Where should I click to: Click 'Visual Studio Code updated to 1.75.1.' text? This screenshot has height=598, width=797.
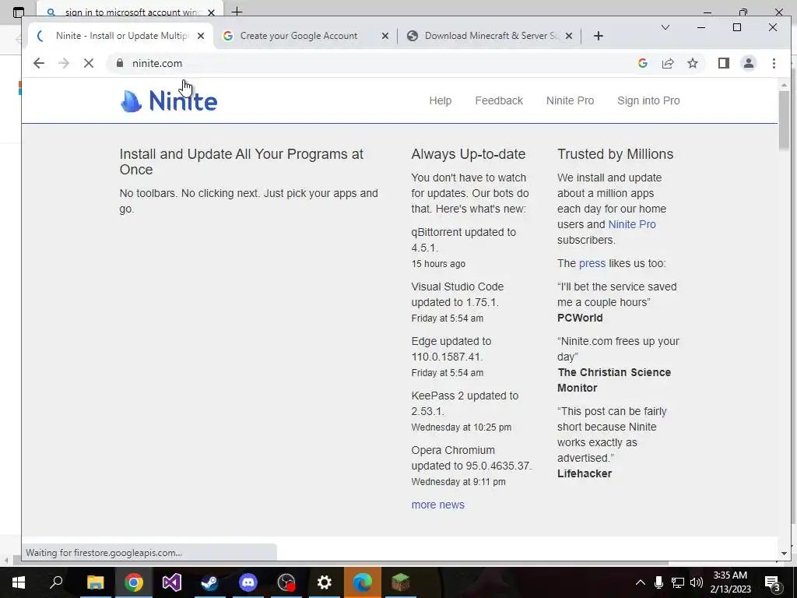458,294
